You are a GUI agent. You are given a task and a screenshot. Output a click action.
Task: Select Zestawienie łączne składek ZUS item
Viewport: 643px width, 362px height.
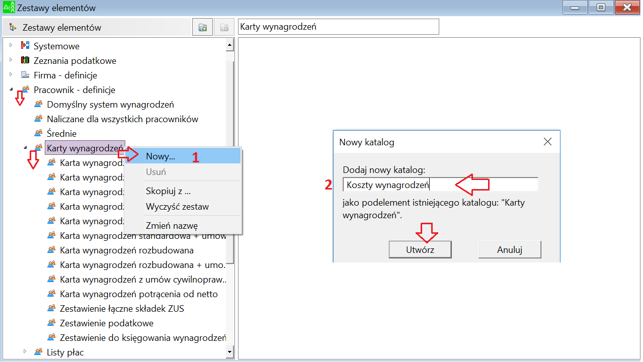coord(122,308)
